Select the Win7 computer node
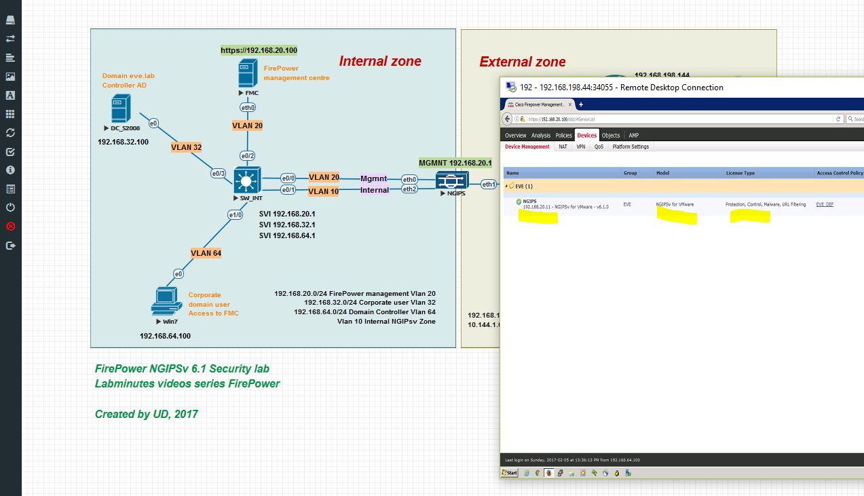The width and height of the screenshot is (864, 496). (165, 301)
